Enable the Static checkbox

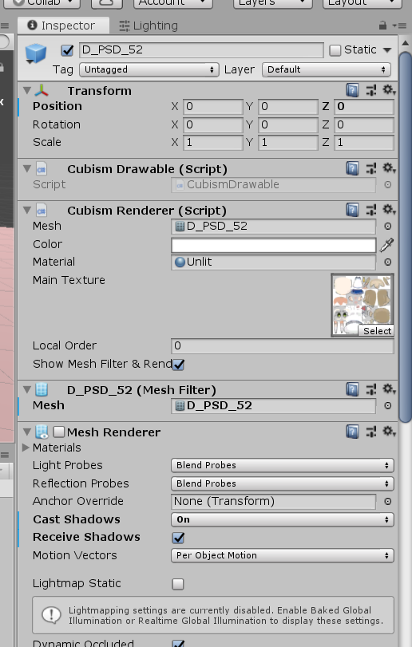point(335,50)
